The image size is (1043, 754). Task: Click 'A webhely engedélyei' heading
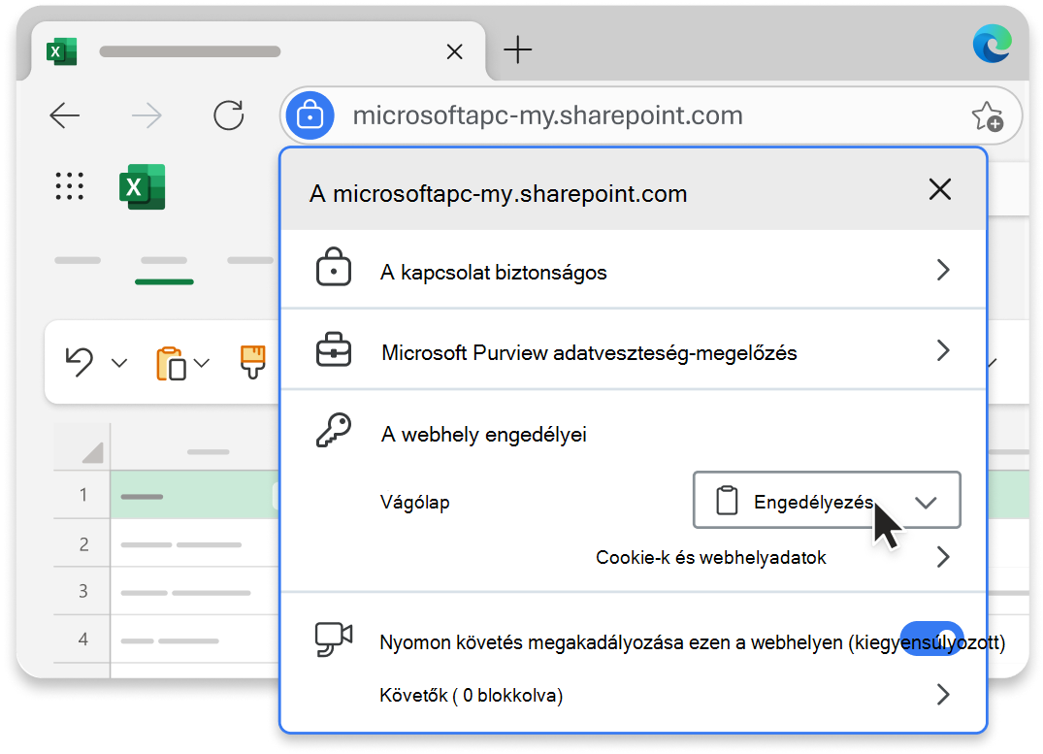[x=483, y=435]
